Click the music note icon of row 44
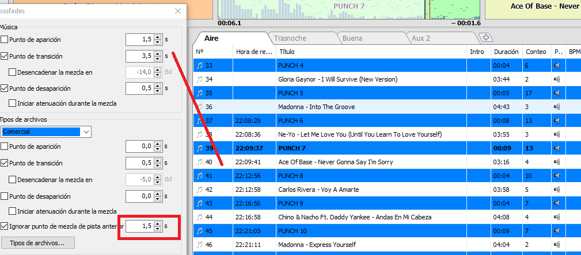Image resolution: width=581 pixels, height=255 pixels. [200, 217]
